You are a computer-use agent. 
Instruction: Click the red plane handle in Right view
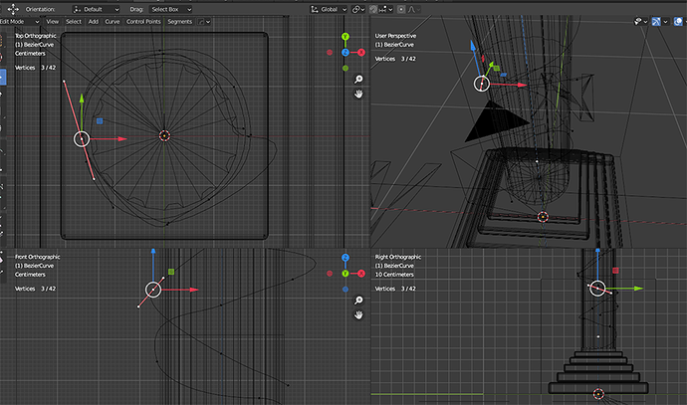(615, 271)
